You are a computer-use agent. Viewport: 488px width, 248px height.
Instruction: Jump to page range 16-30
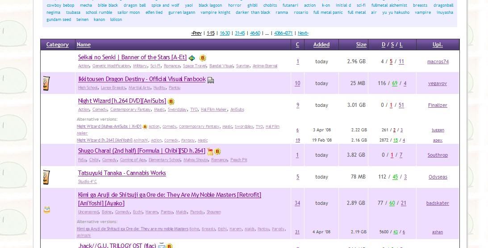coord(225,33)
